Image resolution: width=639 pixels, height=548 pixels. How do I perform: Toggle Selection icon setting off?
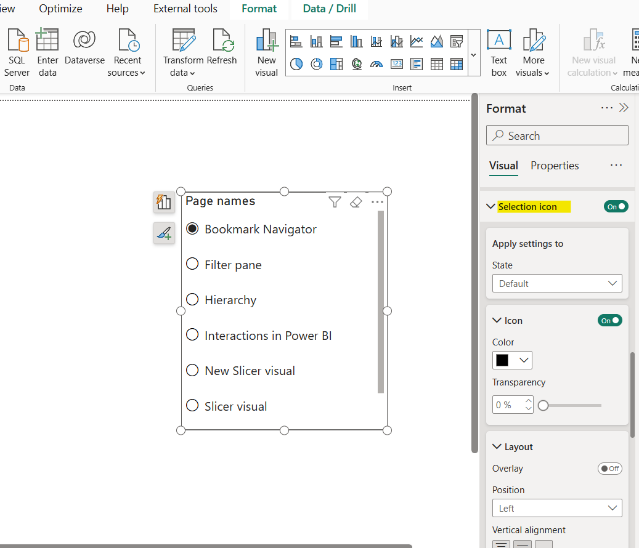(x=616, y=206)
